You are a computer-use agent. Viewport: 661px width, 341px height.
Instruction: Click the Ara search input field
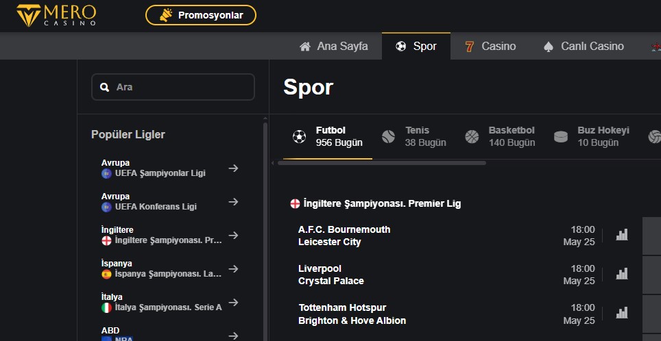point(181,88)
